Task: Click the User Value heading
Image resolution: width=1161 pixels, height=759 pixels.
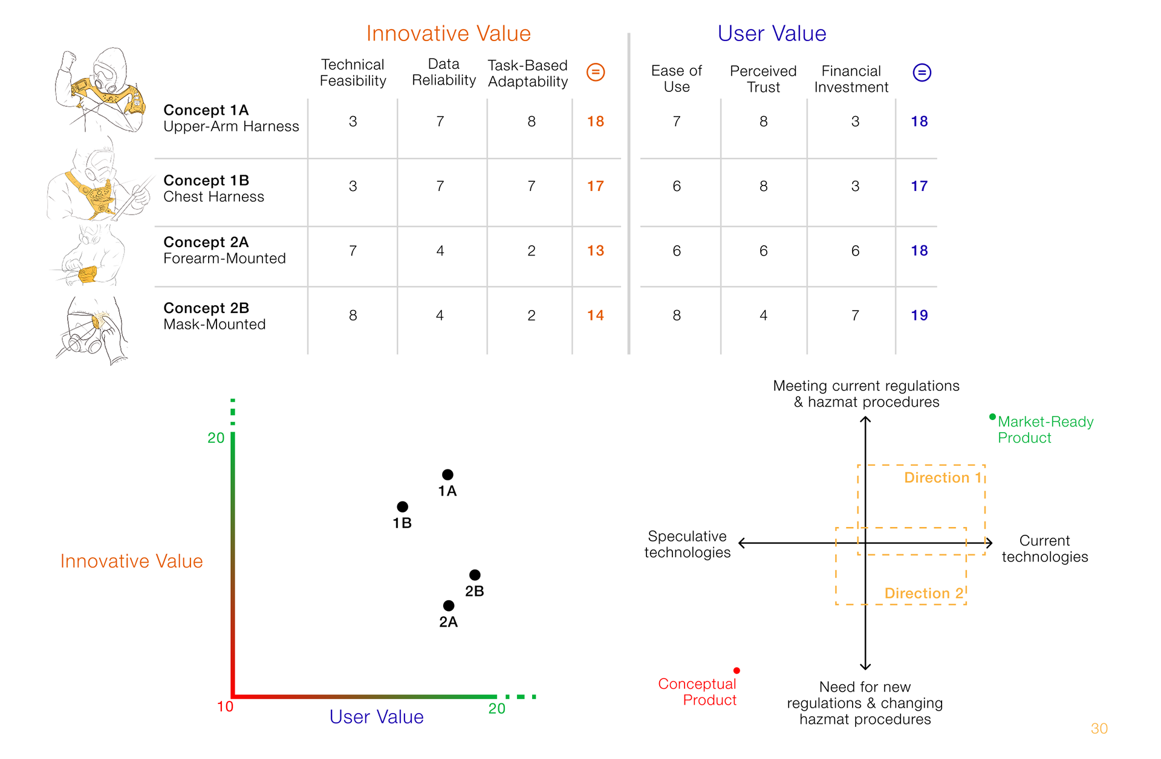Action: tap(772, 33)
